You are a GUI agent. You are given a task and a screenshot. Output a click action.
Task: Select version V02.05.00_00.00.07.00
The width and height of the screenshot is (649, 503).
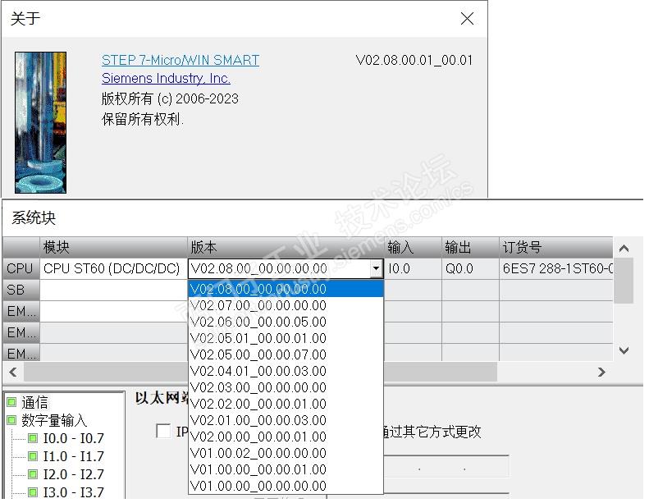[x=286, y=354]
